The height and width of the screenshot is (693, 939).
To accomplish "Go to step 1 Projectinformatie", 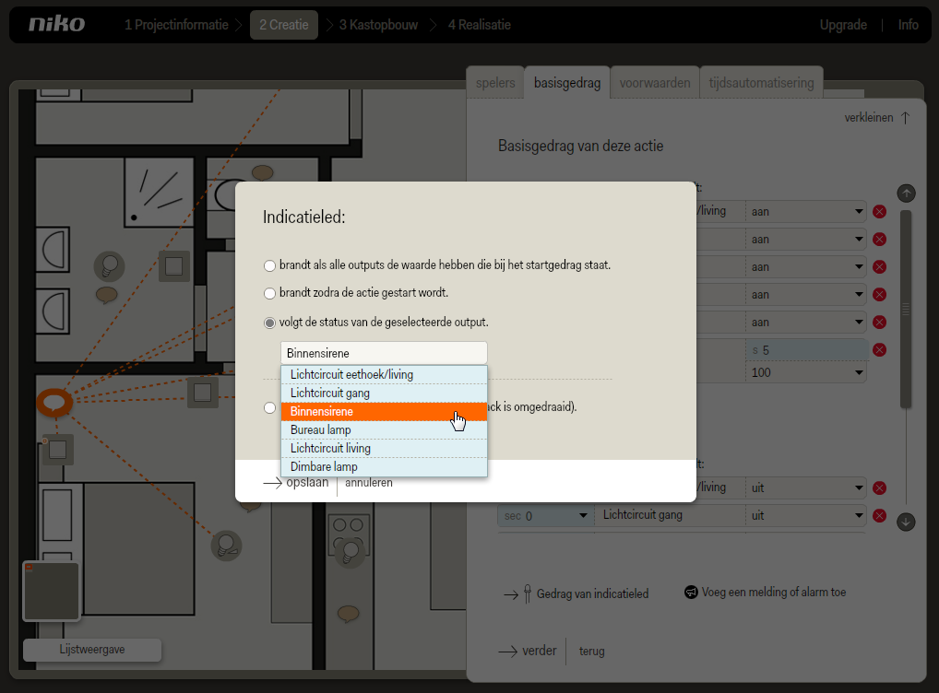I will point(176,25).
